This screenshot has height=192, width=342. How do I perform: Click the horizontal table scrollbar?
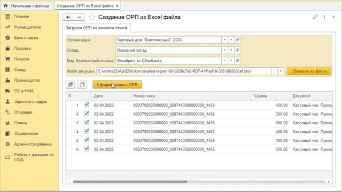click(x=130, y=181)
